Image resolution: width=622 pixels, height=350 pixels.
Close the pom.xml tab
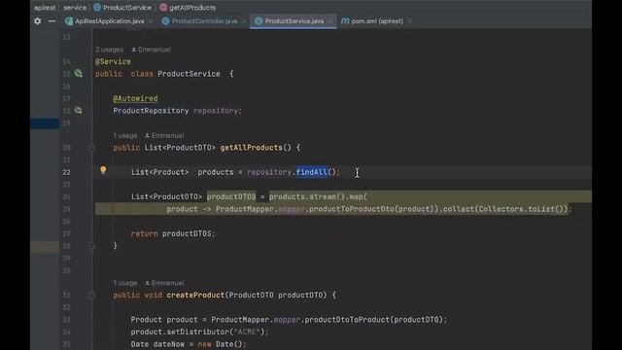click(410, 21)
